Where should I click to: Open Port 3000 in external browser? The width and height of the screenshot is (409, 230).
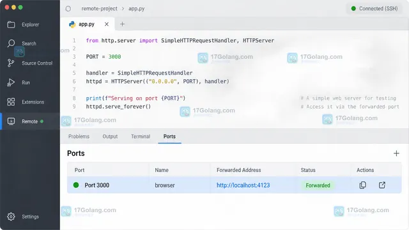(x=382, y=185)
